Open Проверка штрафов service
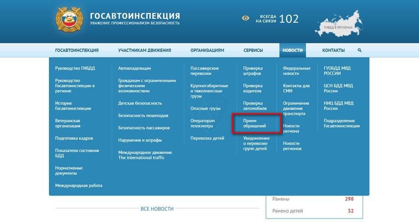This screenshot has height=222, width=419. [253, 71]
